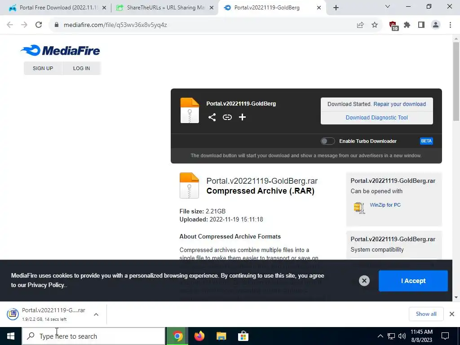The image size is (460, 345).
Task: Go back with browser back arrow
Action: [10, 25]
